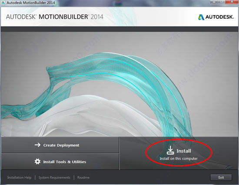Click the Install Tools gear icon
Viewport: 239px width, 185px height.
click(x=37, y=162)
